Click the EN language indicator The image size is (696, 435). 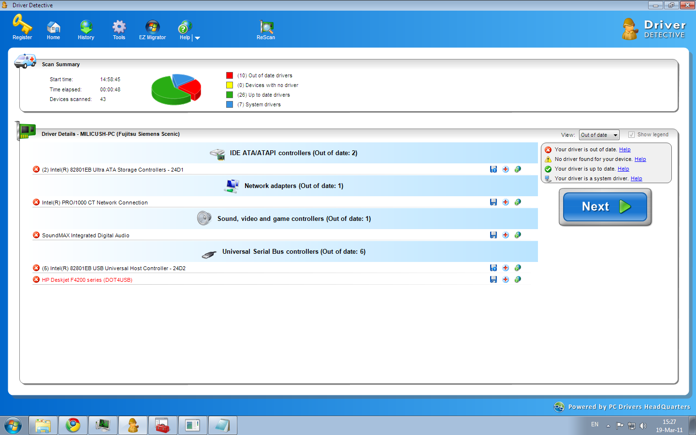[594, 424]
